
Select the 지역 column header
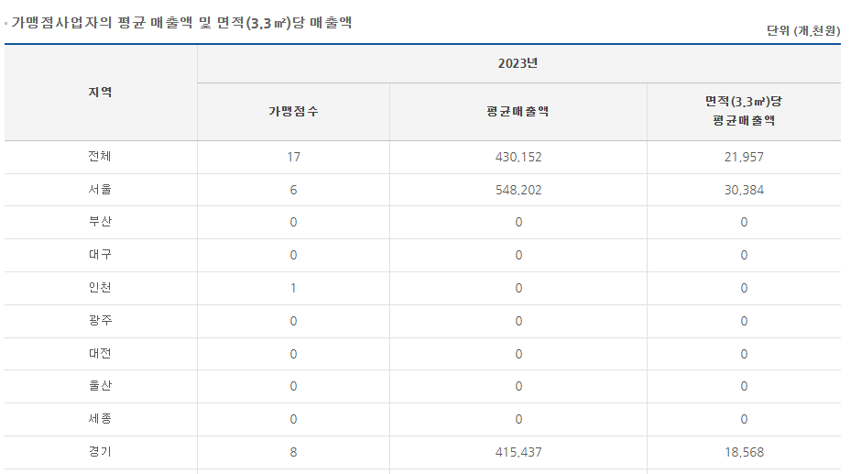click(100, 93)
